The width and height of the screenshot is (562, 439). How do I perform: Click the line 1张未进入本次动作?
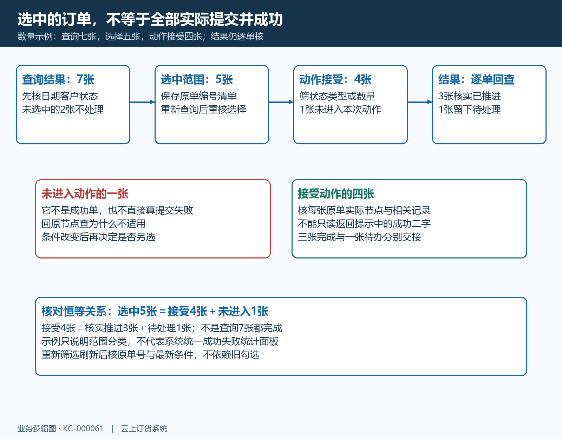tap(340, 110)
